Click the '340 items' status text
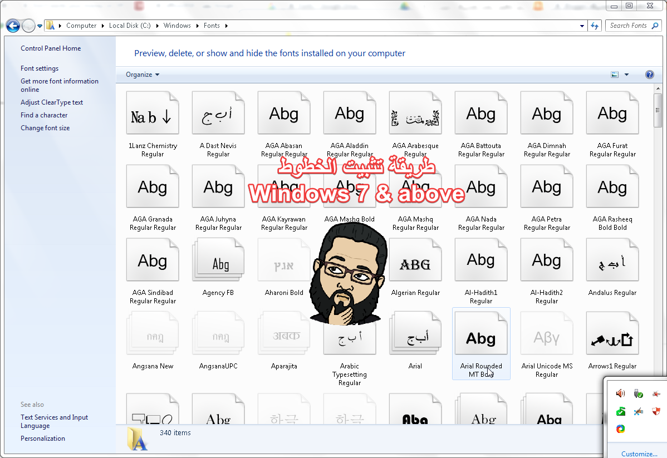Screen dimensions: 667x458 (175, 432)
